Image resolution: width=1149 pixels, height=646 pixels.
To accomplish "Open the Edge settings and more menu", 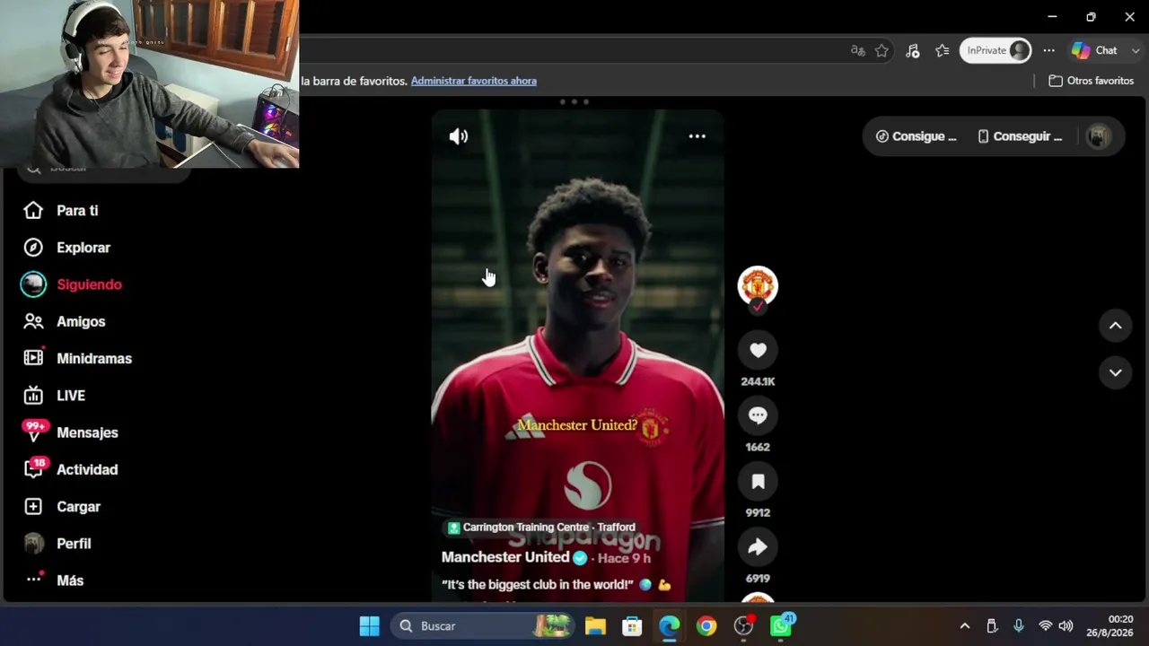I will pos(1048,51).
